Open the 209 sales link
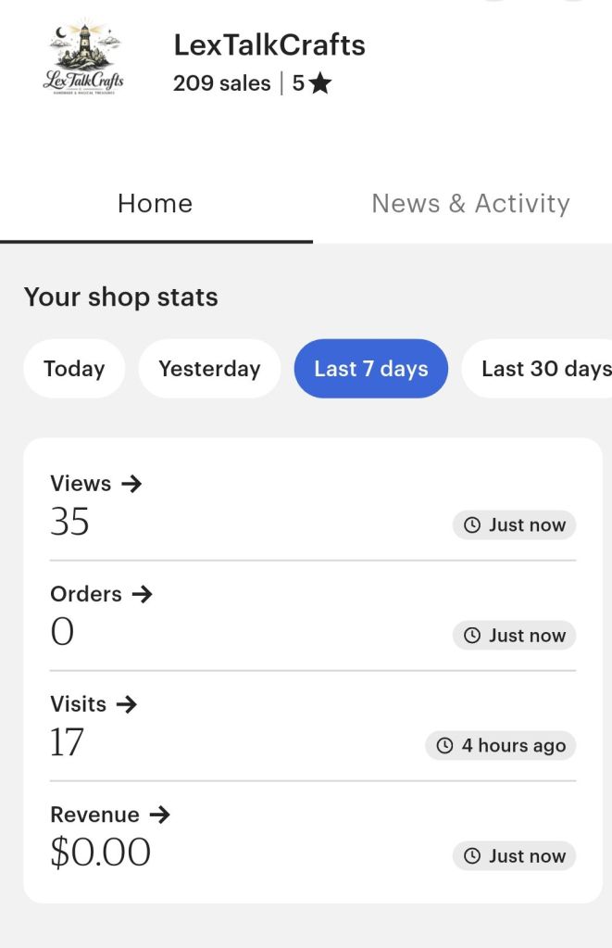The image size is (612, 948). click(221, 83)
